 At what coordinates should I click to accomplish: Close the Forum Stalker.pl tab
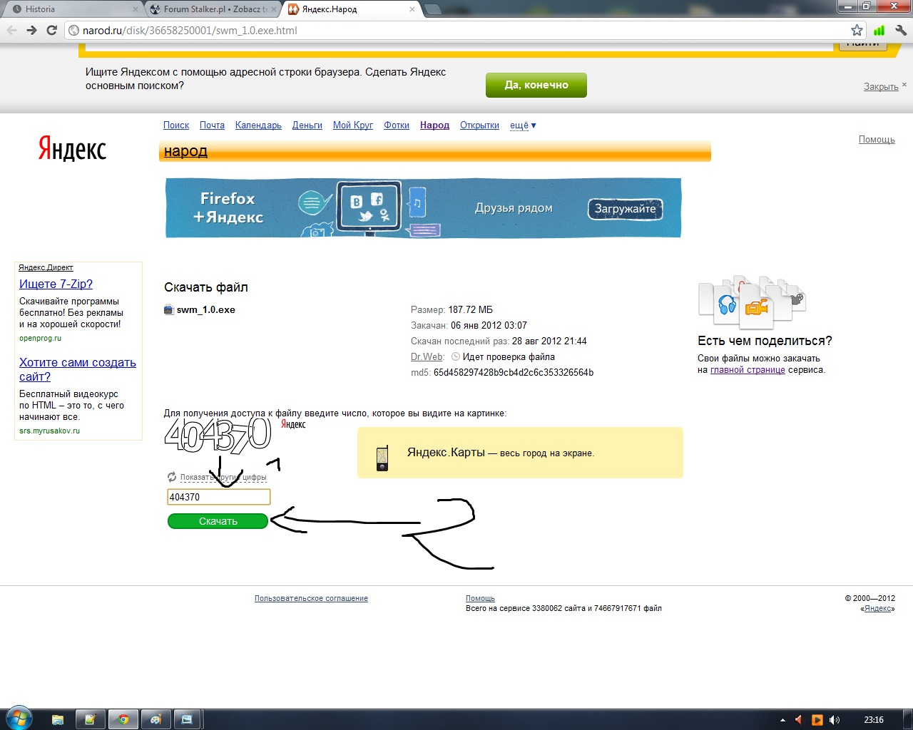tap(274, 9)
